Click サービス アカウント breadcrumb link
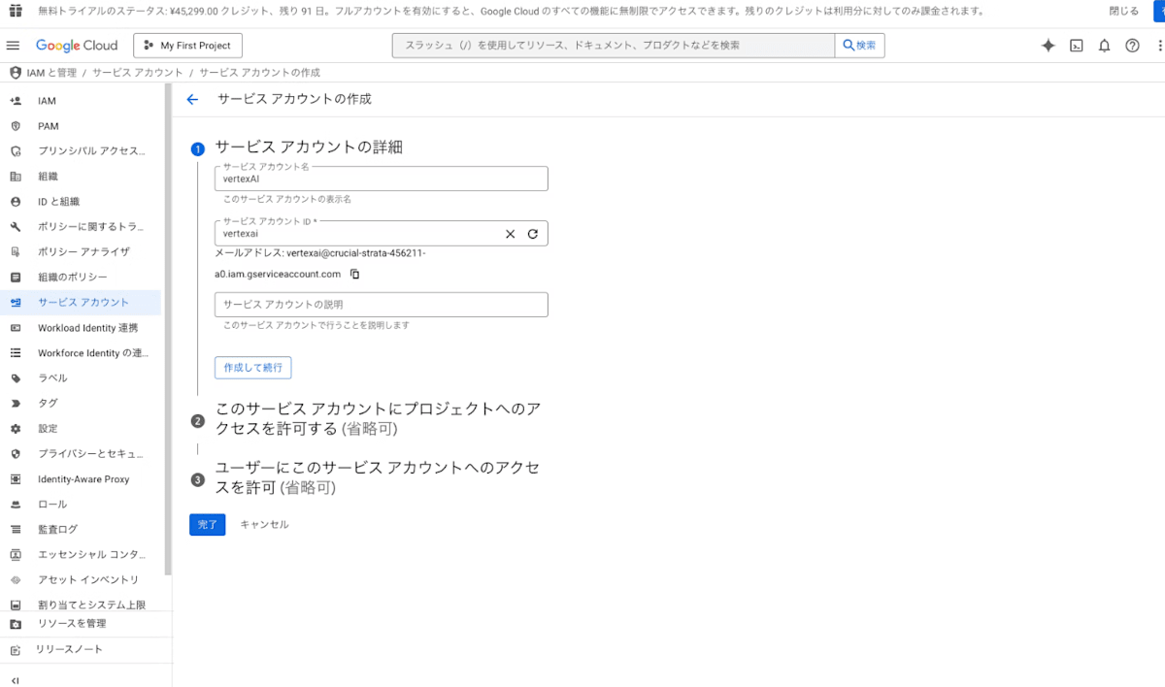 pyautogui.click(x=138, y=73)
